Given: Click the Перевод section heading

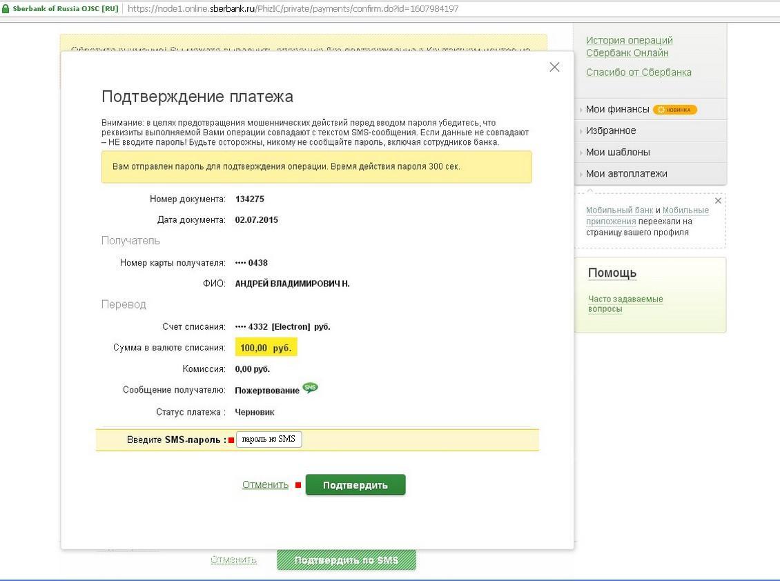Looking at the screenshot, I should coord(124,304).
